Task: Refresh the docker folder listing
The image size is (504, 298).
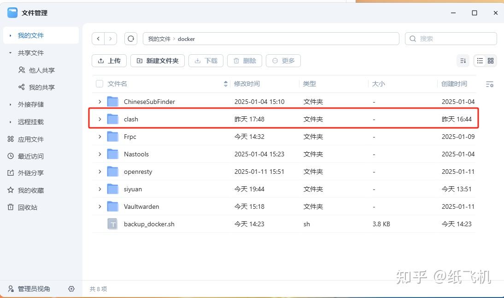Action: [x=131, y=39]
